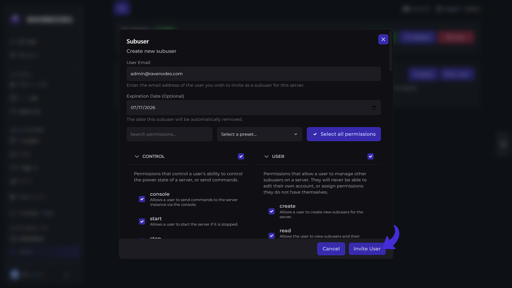Cancel the subuser creation
This screenshot has width=512, height=288.
coord(331,249)
